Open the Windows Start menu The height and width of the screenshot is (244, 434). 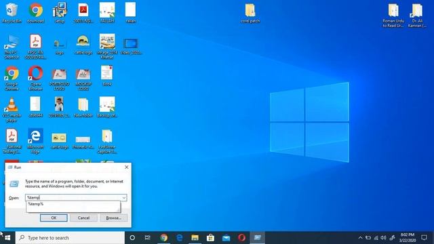(x=7, y=238)
